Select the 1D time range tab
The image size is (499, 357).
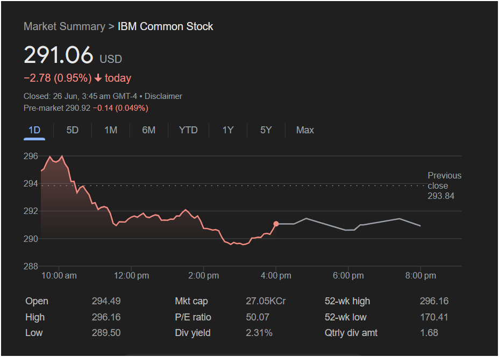[x=34, y=130]
